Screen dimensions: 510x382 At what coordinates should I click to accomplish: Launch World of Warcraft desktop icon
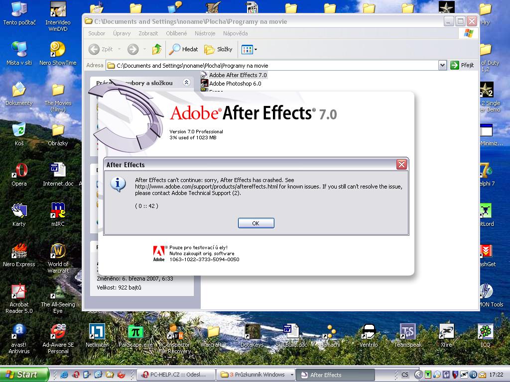pos(58,258)
